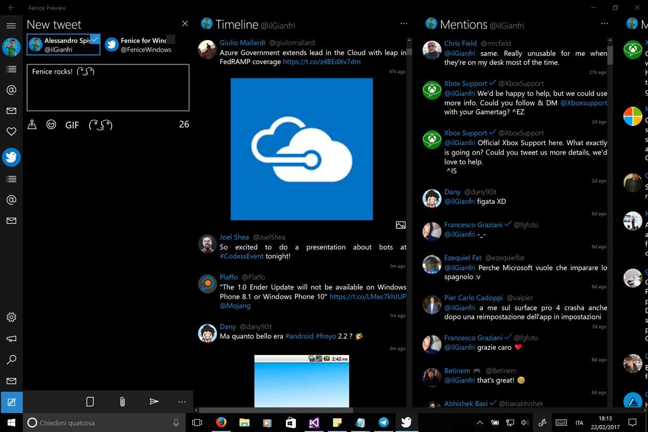The width and height of the screenshot is (648, 432).
Task: Open @Xboxsupport mention in Xbox tweet
Action: tap(583, 103)
